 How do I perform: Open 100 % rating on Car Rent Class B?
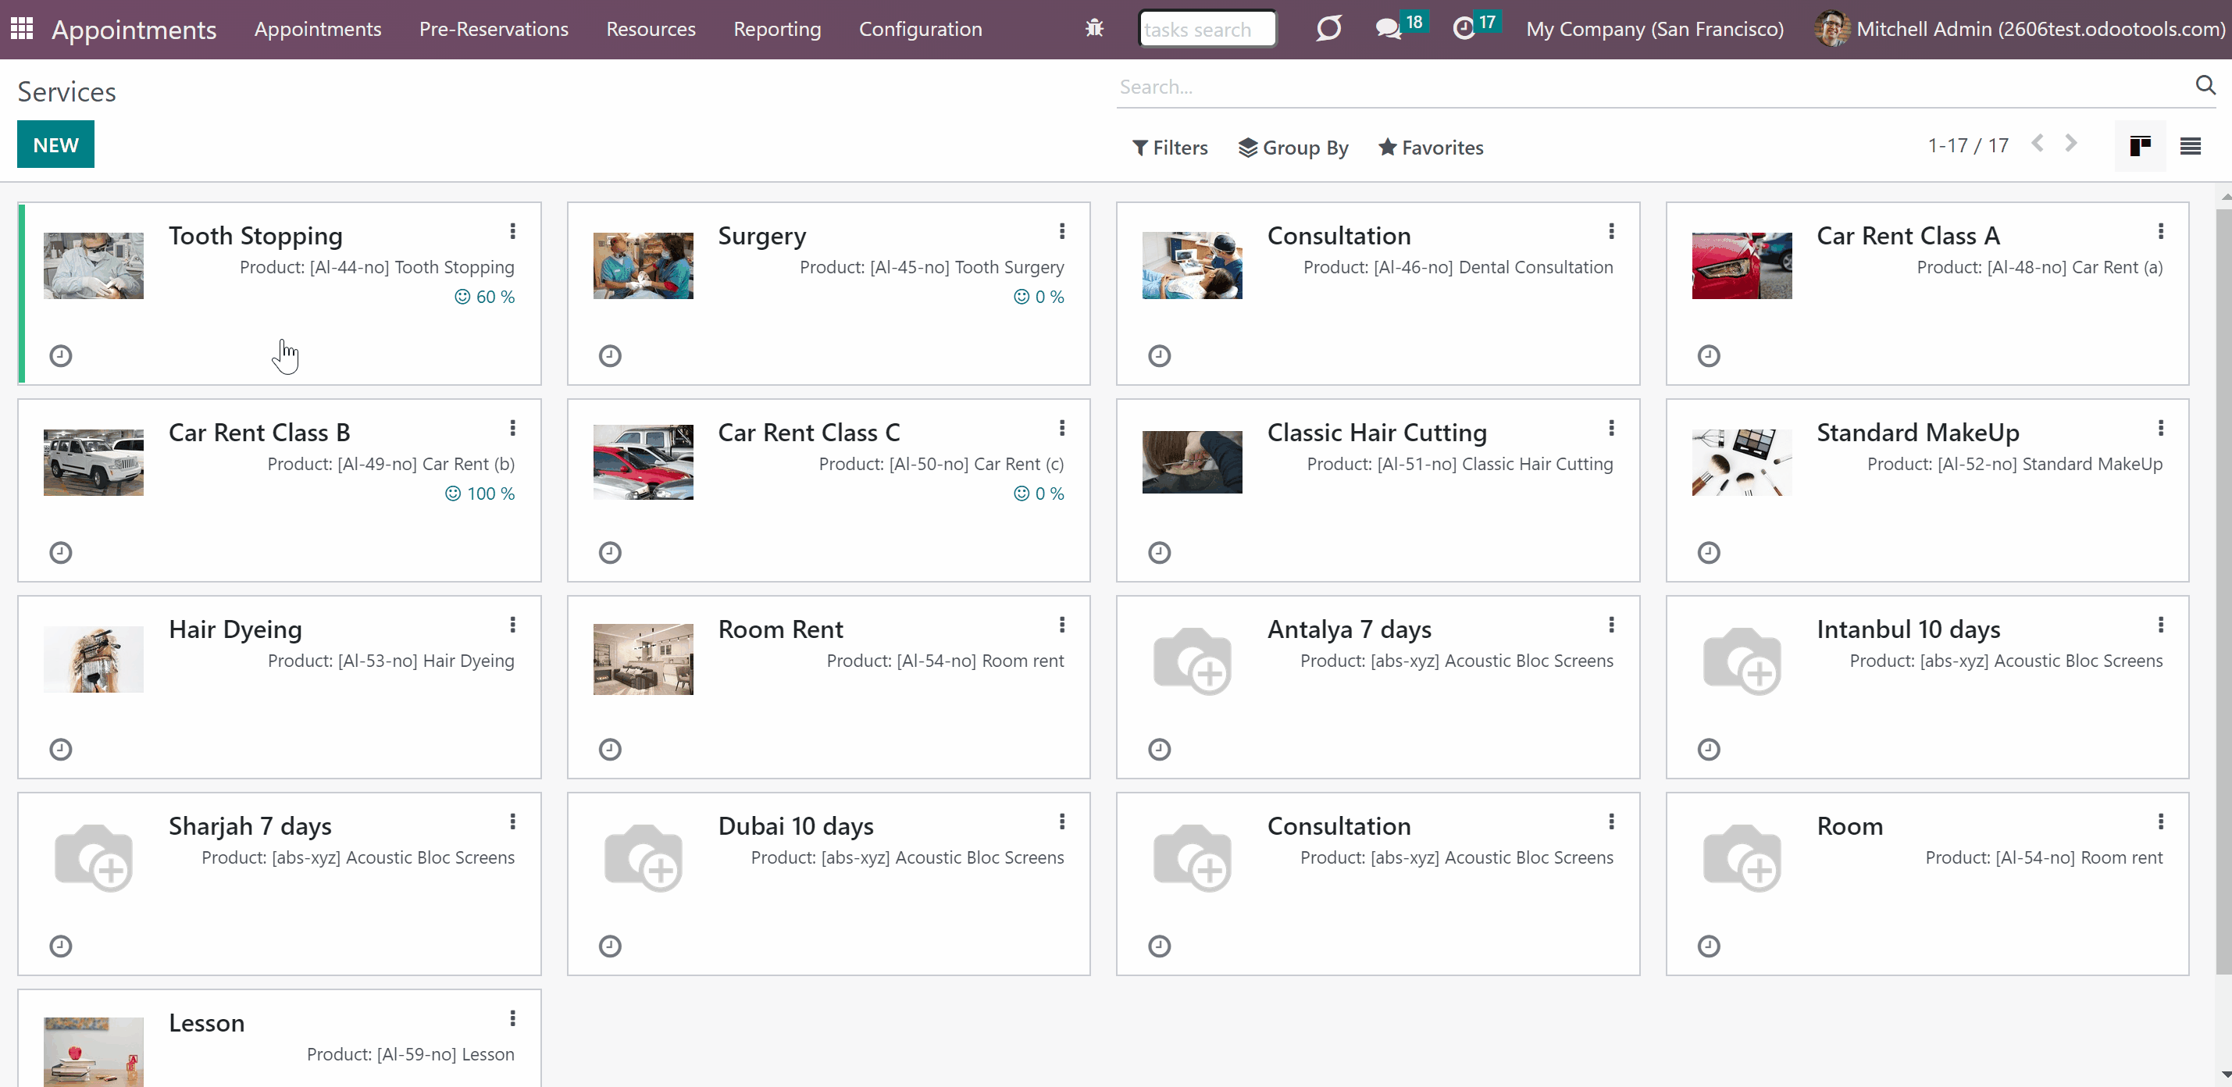pyautogui.click(x=480, y=493)
